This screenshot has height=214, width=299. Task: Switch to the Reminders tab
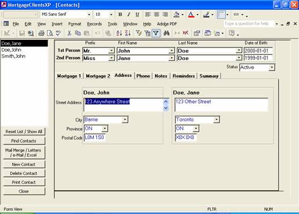[x=184, y=76]
